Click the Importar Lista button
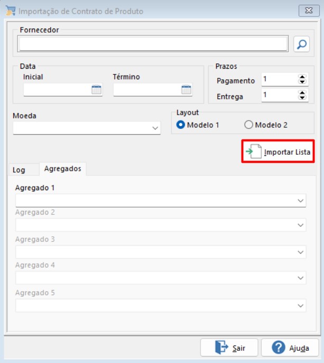 click(x=278, y=151)
